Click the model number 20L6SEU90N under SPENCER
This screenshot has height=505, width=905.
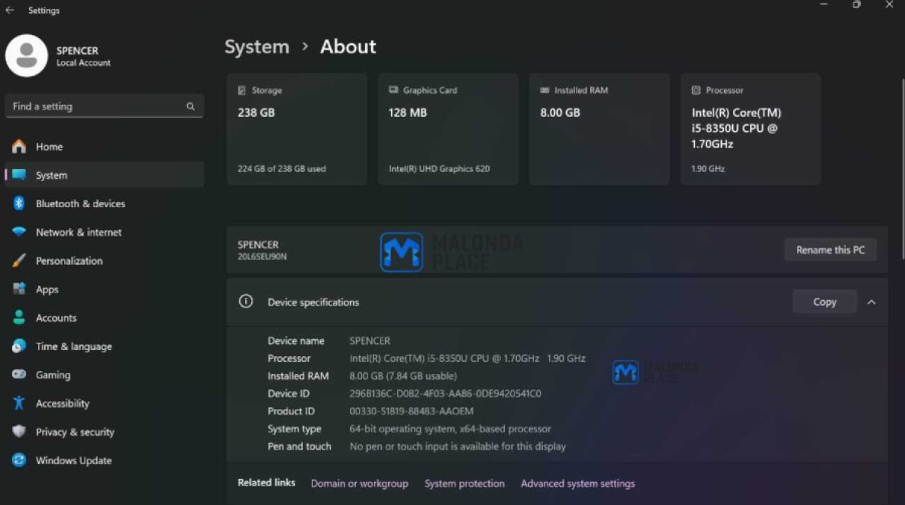coord(262,257)
